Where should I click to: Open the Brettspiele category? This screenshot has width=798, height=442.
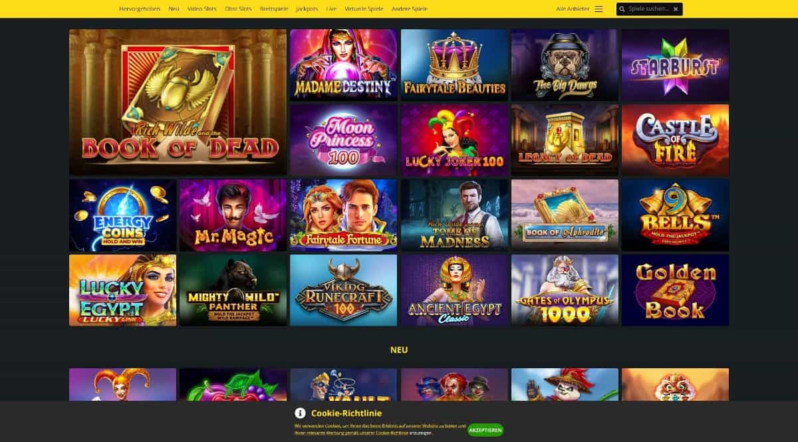(273, 9)
